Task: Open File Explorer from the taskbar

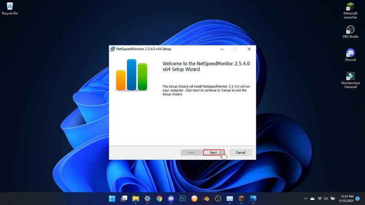Action: tap(136, 199)
